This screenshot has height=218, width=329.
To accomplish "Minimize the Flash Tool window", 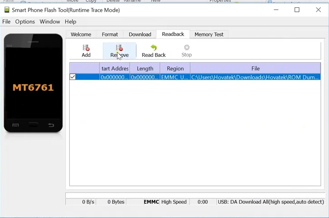I will click(276, 10).
